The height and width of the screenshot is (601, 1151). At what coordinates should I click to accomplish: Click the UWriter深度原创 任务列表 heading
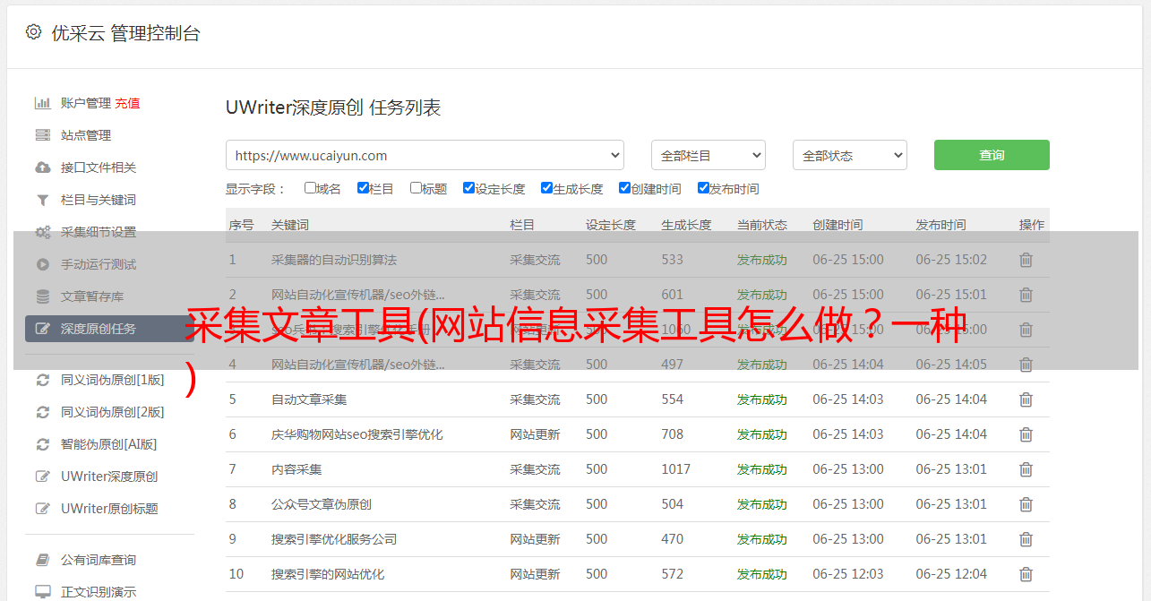click(333, 108)
